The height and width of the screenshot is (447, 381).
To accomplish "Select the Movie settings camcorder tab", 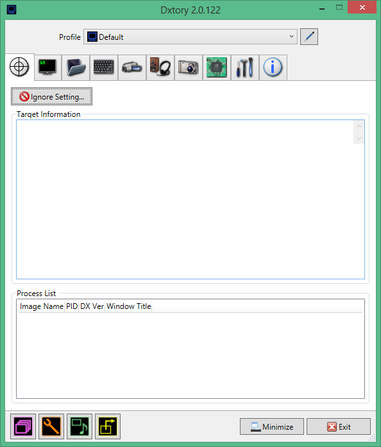I will [132, 67].
